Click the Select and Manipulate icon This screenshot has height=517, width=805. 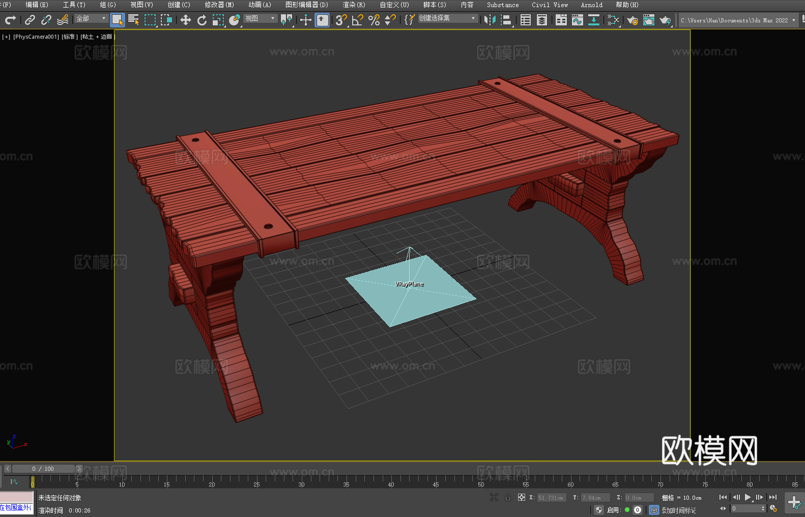pyautogui.click(x=305, y=20)
